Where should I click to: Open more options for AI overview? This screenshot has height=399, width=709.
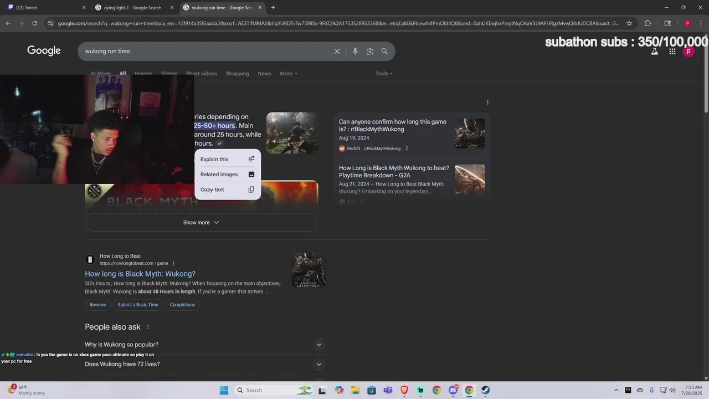point(487,103)
